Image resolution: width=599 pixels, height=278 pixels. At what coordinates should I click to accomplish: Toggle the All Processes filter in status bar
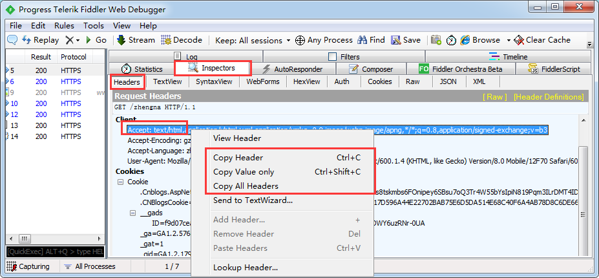coord(89,266)
